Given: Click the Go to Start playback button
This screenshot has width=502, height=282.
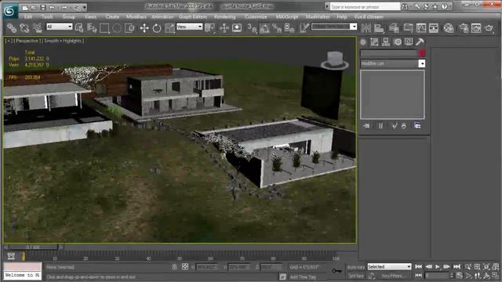Looking at the screenshot, I should click(x=418, y=266).
